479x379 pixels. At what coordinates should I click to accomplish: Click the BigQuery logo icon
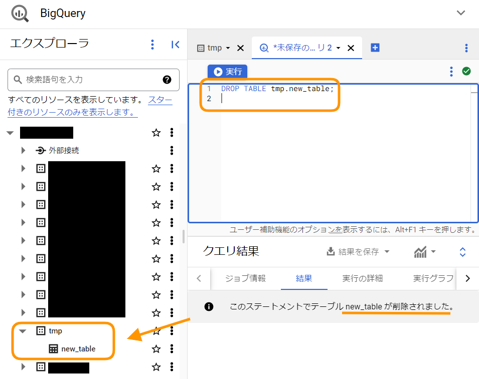(x=20, y=14)
